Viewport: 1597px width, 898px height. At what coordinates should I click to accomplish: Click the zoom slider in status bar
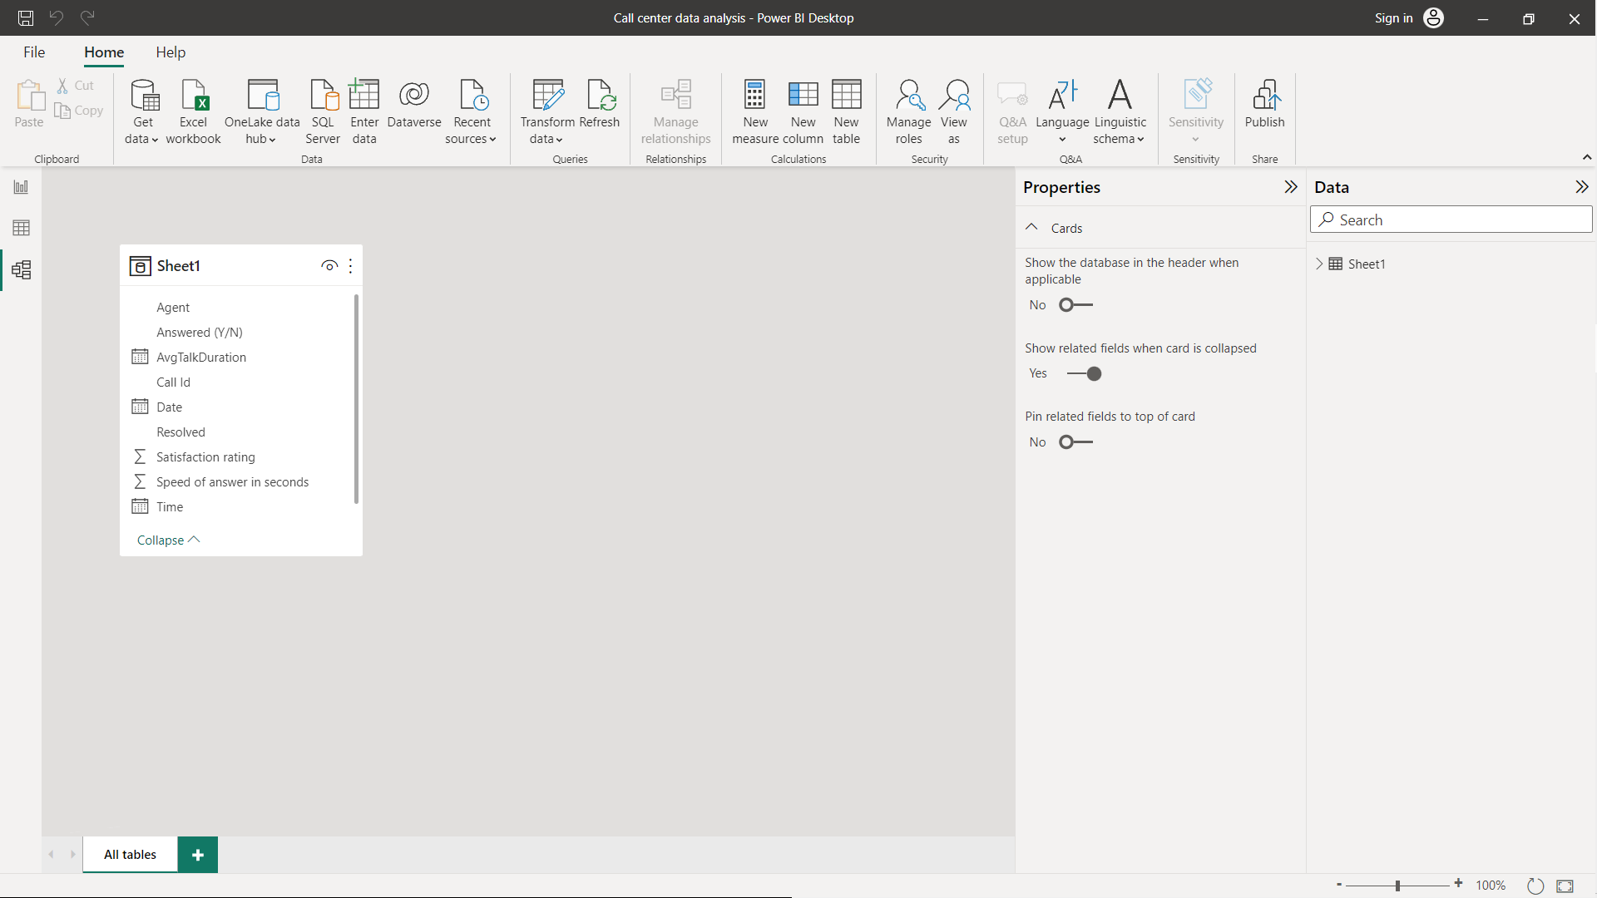[1397, 886]
